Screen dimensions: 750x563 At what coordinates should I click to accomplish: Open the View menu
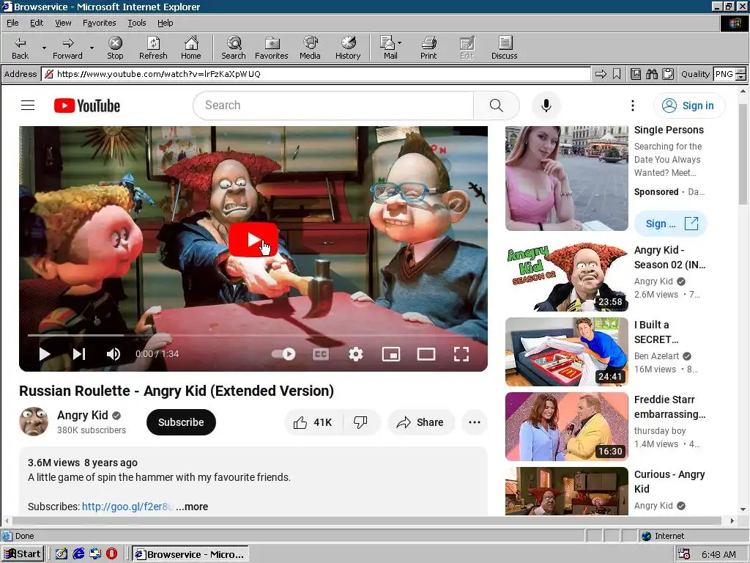pos(63,23)
